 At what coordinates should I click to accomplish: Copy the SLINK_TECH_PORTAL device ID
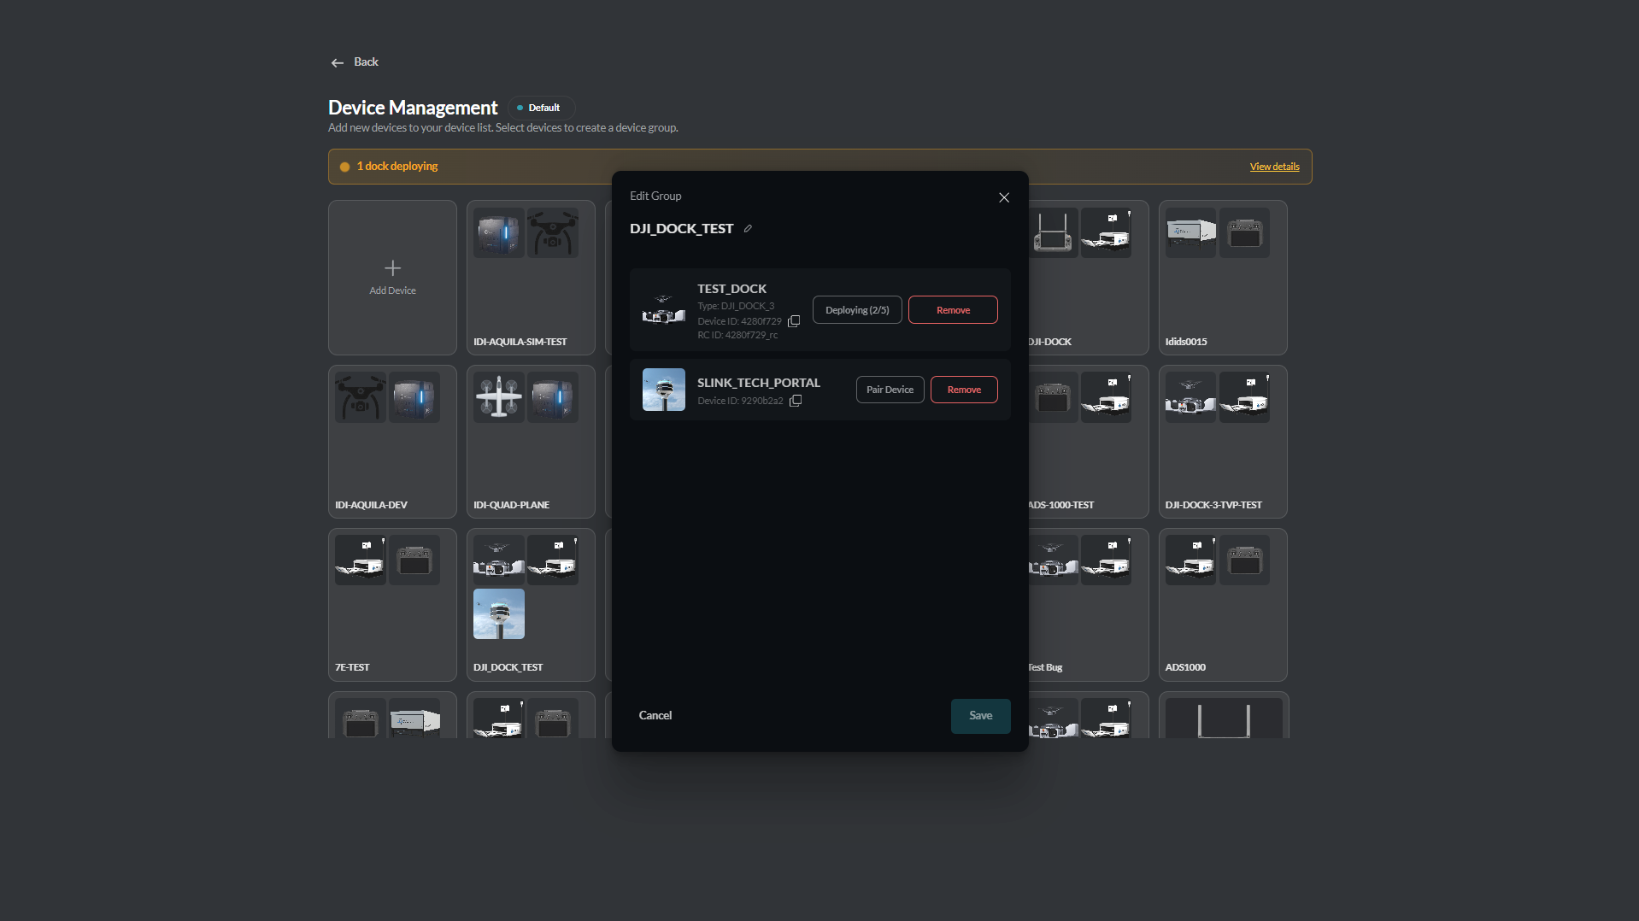pyautogui.click(x=796, y=401)
